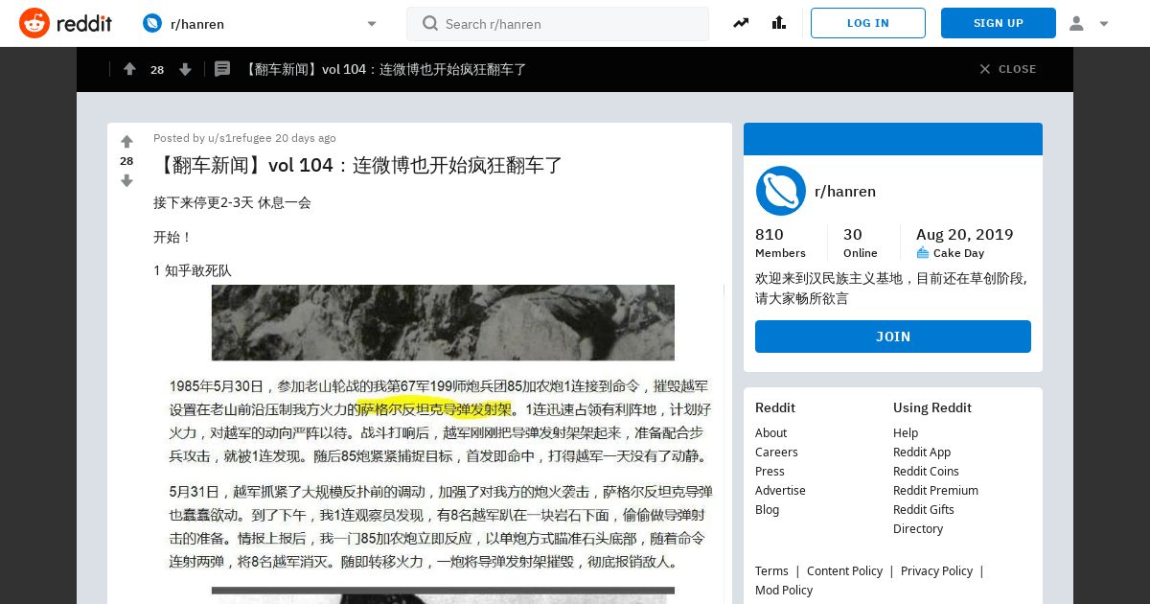Click the SIGN UP button
Viewport: 1150px width, 604px height.
coord(999,23)
